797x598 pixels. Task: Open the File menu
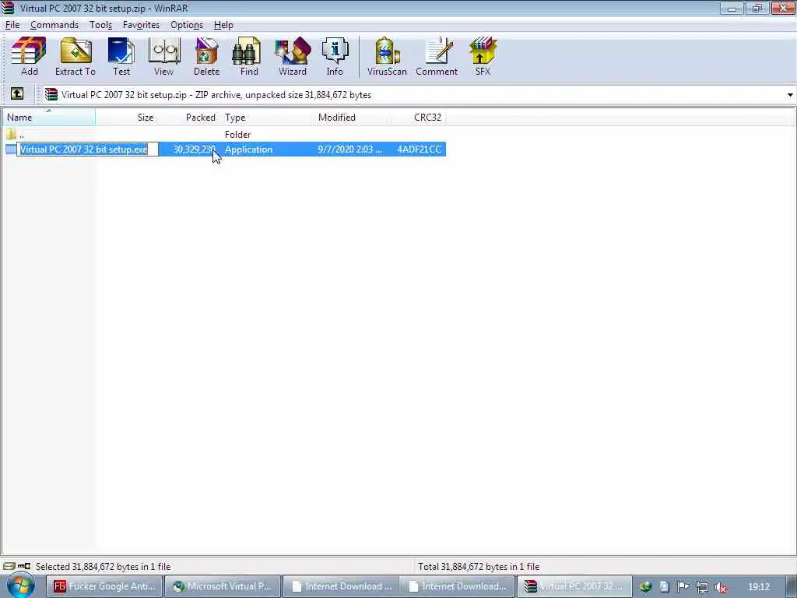point(12,25)
